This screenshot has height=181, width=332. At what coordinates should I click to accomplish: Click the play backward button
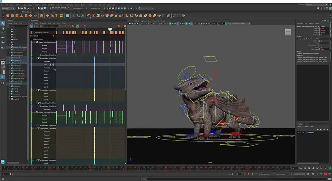313,168
